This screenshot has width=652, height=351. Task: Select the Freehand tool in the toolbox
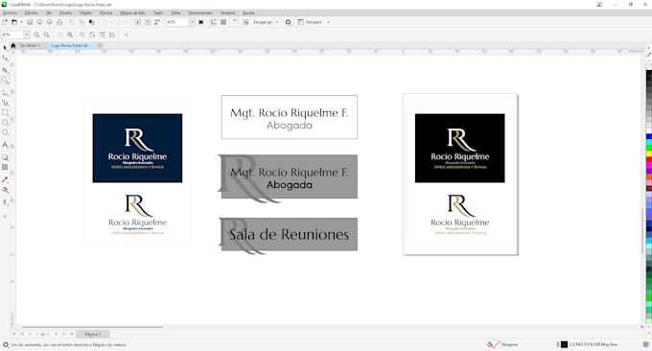tap(5, 92)
